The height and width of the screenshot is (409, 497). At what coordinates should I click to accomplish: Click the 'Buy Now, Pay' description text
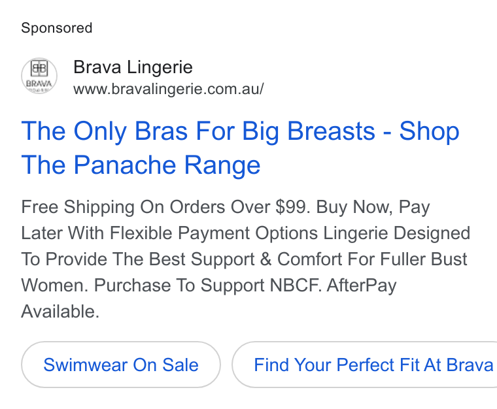(x=373, y=207)
